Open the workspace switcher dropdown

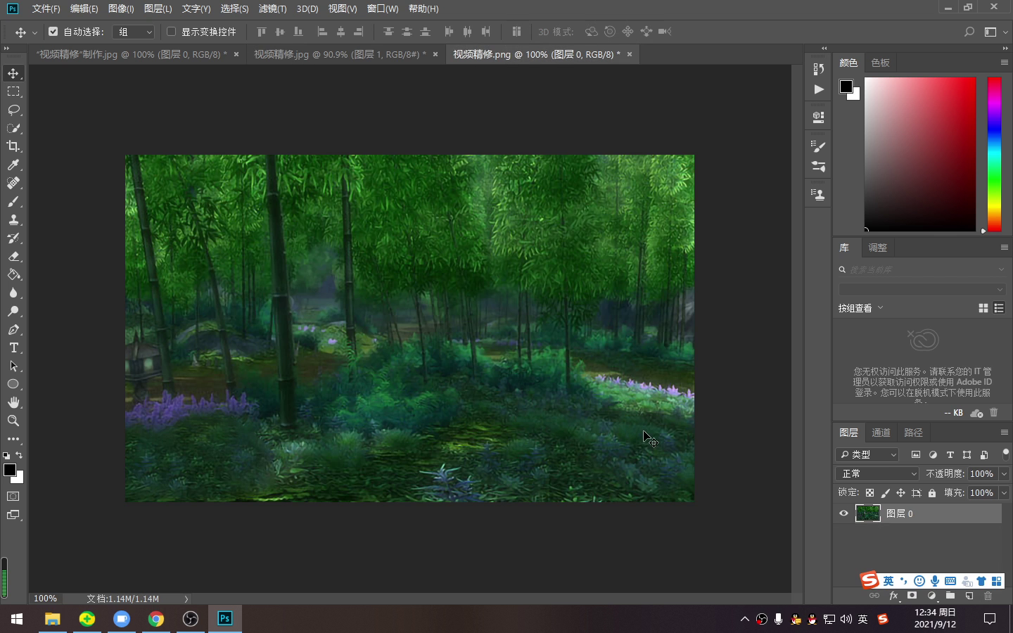click(995, 32)
